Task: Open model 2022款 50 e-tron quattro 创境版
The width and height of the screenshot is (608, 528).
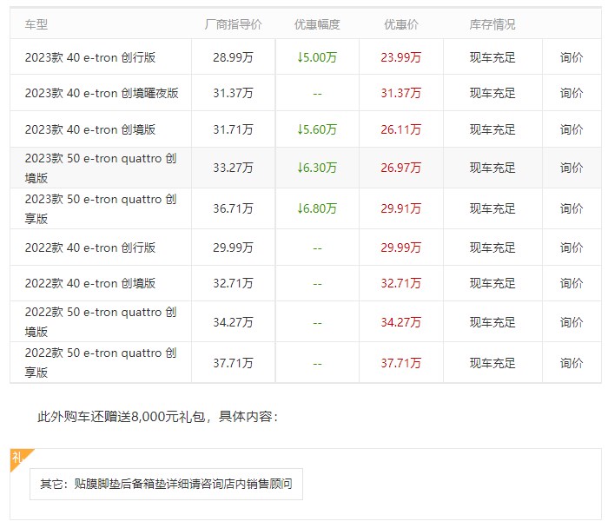Action: (101, 322)
